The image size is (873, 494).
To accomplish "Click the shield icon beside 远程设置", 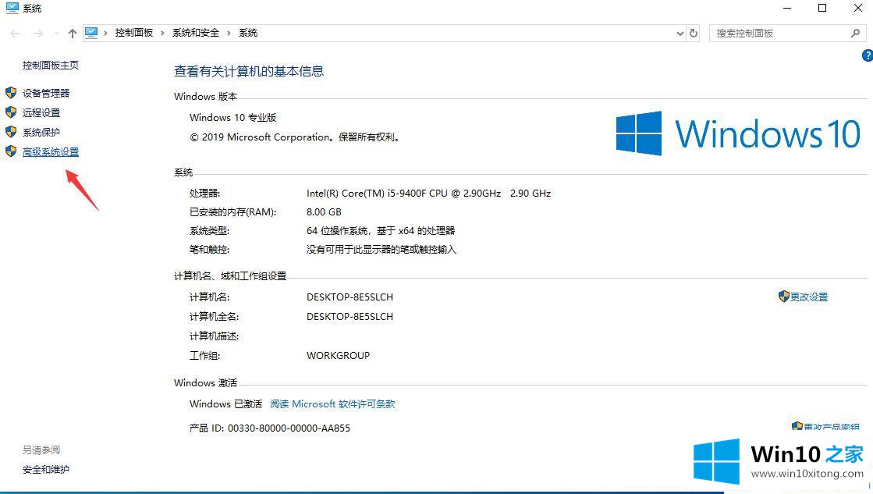I will coord(11,112).
